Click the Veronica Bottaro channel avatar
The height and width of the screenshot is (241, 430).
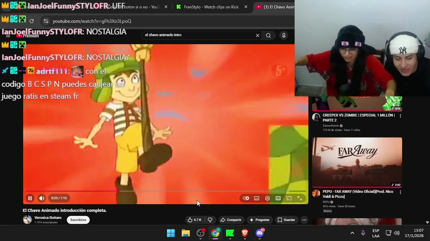[x=27, y=220]
